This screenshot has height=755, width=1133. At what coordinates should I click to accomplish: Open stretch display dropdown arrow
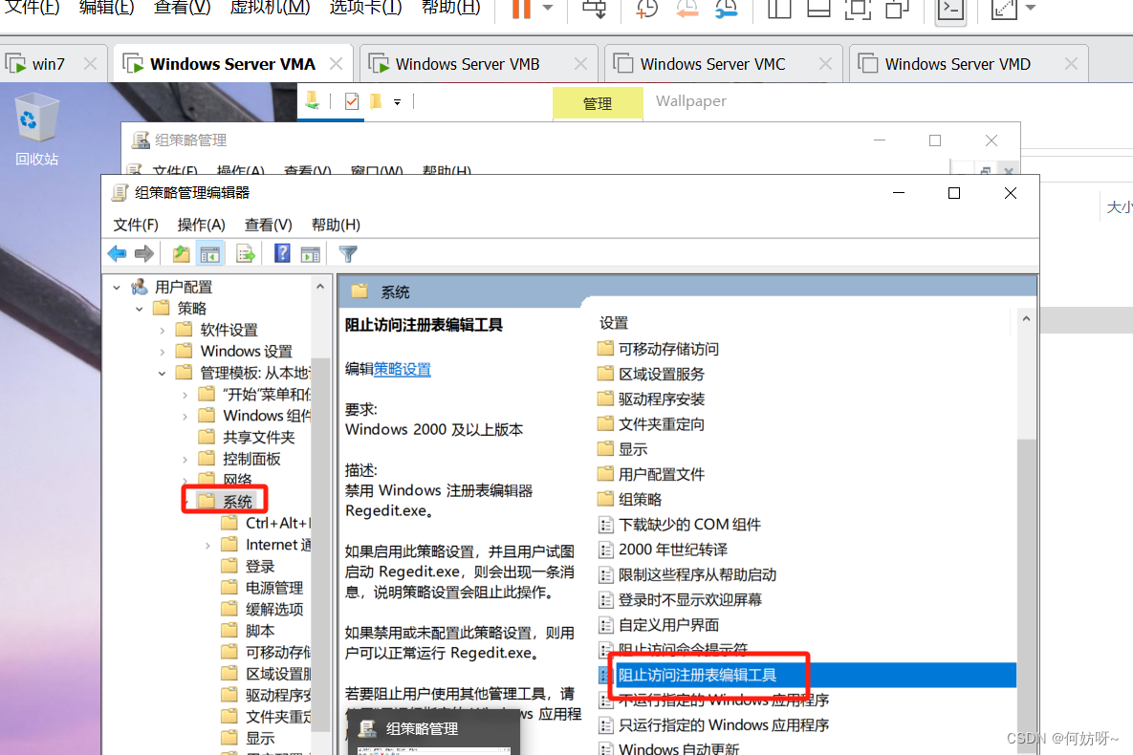point(1031,8)
